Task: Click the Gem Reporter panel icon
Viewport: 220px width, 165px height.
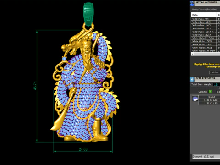Action: pyautogui.click(x=192, y=79)
